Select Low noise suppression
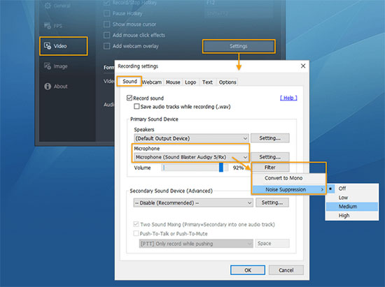Image resolution: width=385 pixels, height=287 pixels. pos(352,198)
